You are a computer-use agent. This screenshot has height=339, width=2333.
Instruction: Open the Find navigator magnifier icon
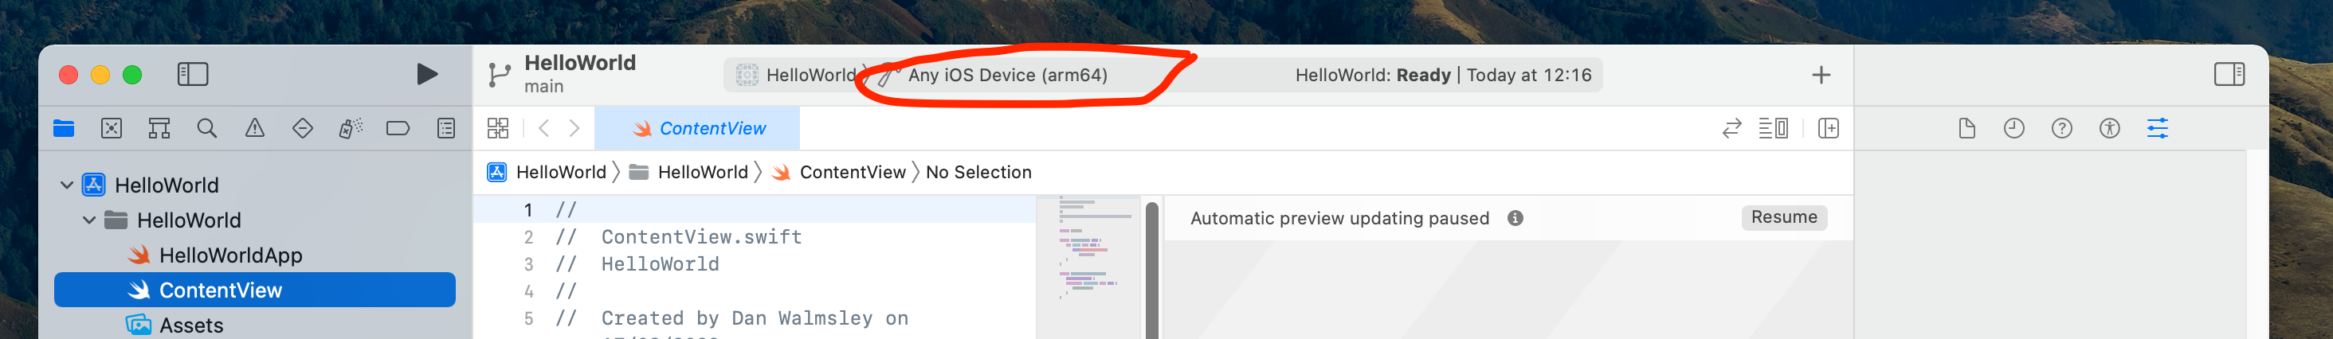click(207, 128)
